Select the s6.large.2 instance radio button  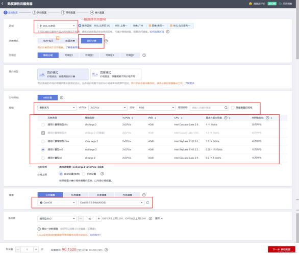click(x=43, y=158)
